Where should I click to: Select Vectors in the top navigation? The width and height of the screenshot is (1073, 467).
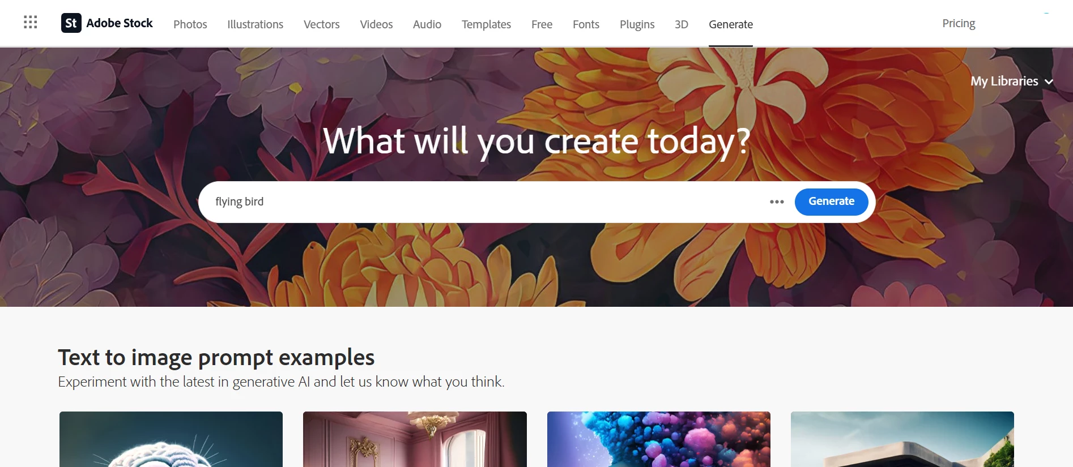coord(322,24)
